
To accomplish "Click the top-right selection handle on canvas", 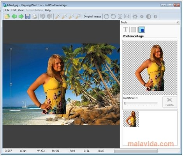I will [x=83, y=49].
